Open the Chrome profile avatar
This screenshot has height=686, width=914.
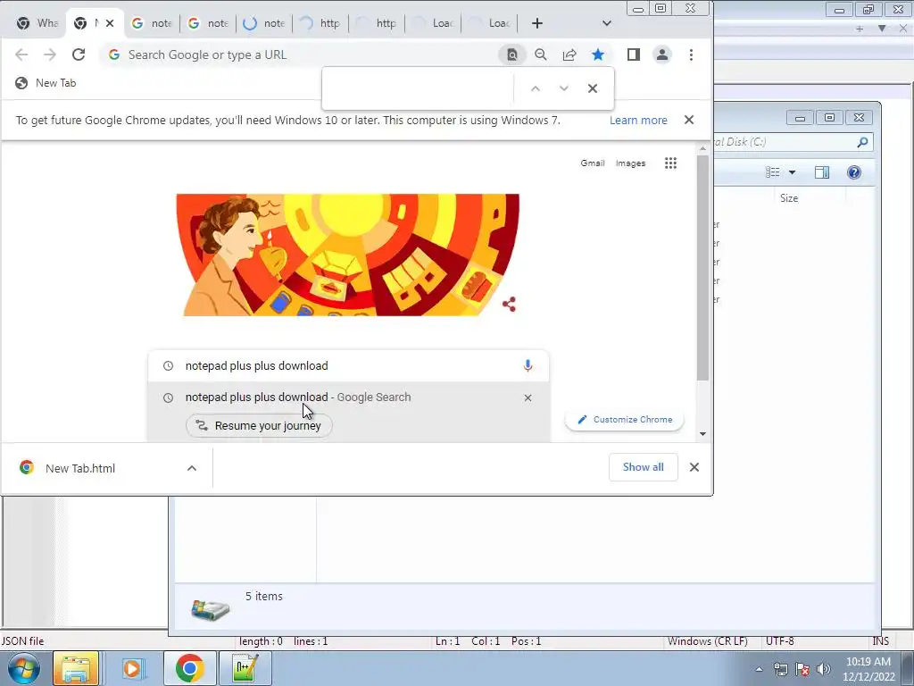point(662,54)
